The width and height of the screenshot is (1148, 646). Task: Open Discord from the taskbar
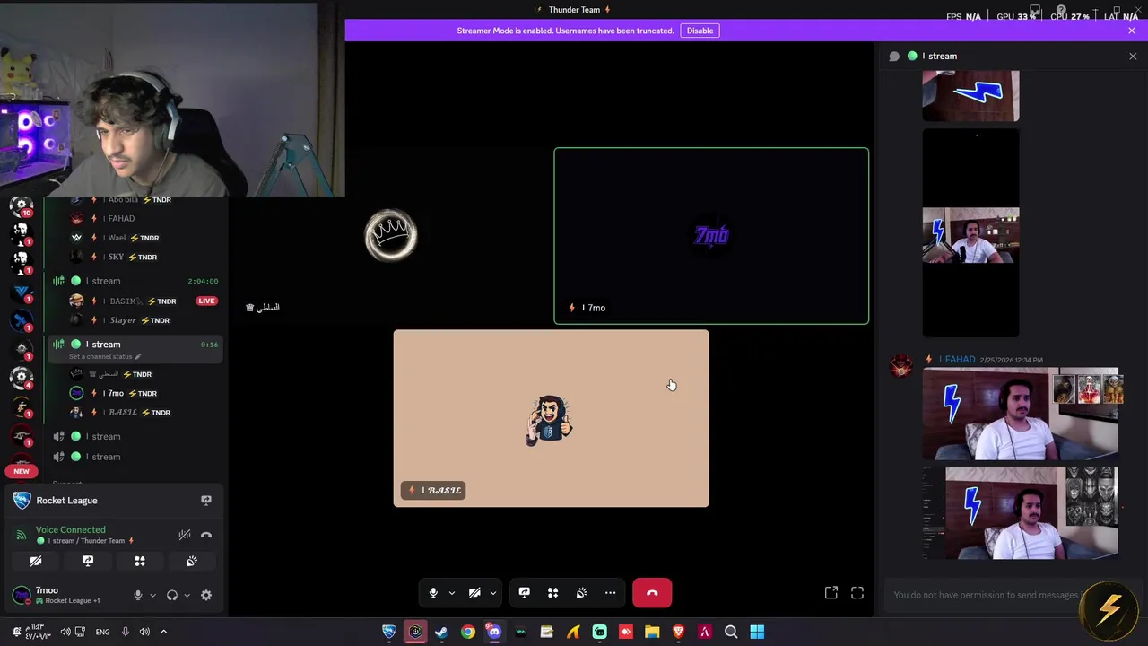tap(494, 632)
